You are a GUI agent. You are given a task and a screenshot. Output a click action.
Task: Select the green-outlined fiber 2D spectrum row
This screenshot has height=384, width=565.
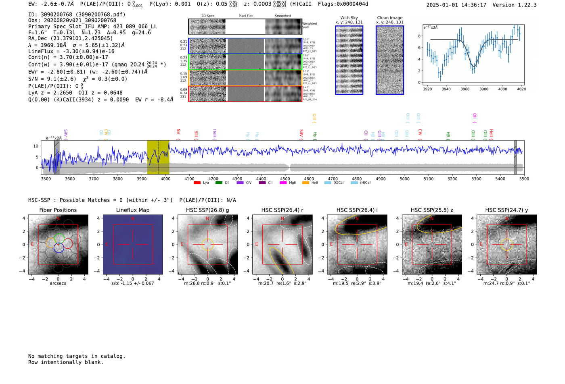245,62
